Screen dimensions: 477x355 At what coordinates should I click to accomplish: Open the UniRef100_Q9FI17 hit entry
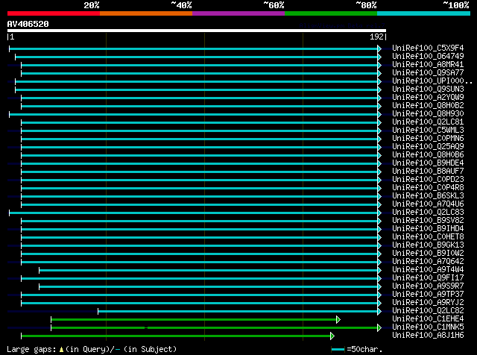(428, 277)
